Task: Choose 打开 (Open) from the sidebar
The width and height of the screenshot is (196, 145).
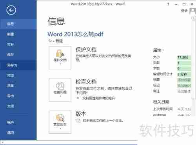Action: click(18, 45)
